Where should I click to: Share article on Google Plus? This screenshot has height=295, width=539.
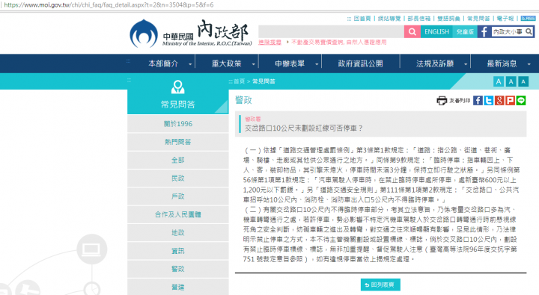[x=499, y=101]
